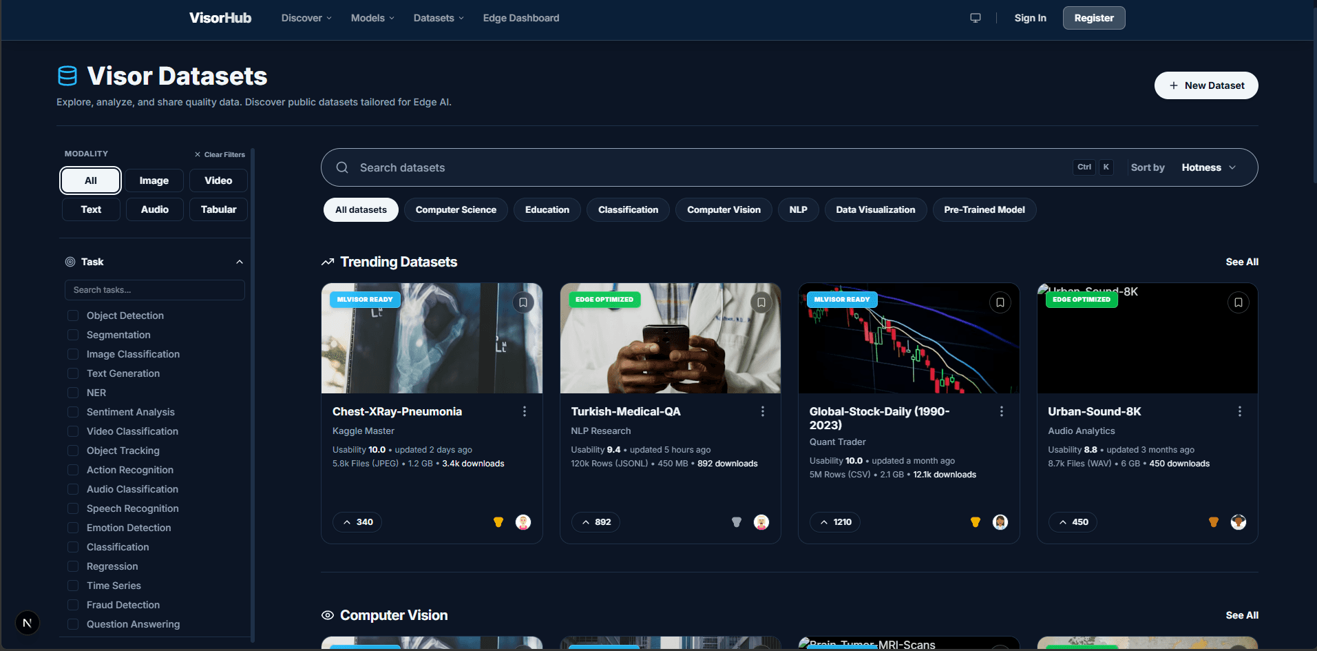Bookmark the Chest-XRay-Pneumonia dataset
Viewport: 1317px width, 651px height.
[523, 302]
